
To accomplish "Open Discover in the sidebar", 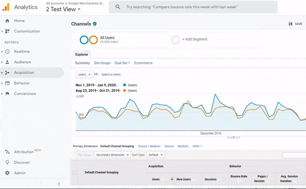I will pyautogui.click(x=22, y=163).
